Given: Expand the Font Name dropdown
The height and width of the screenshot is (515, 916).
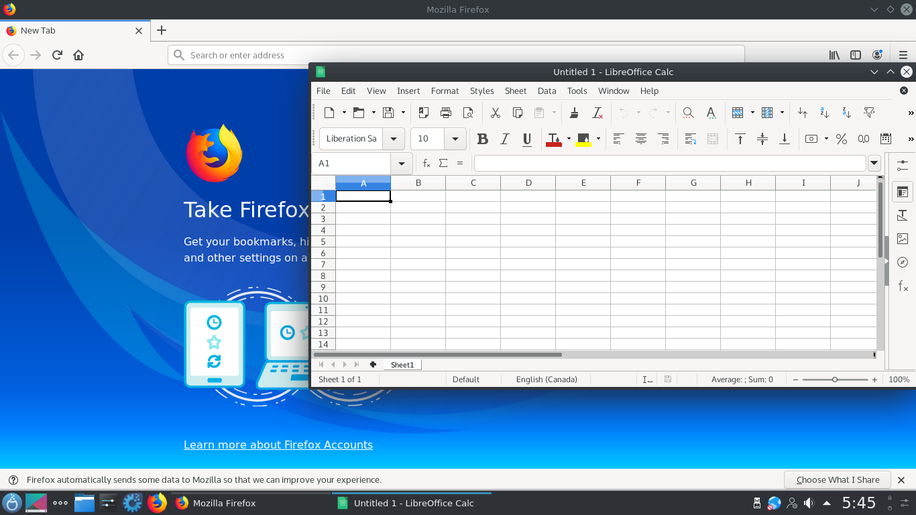Looking at the screenshot, I should (x=394, y=139).
